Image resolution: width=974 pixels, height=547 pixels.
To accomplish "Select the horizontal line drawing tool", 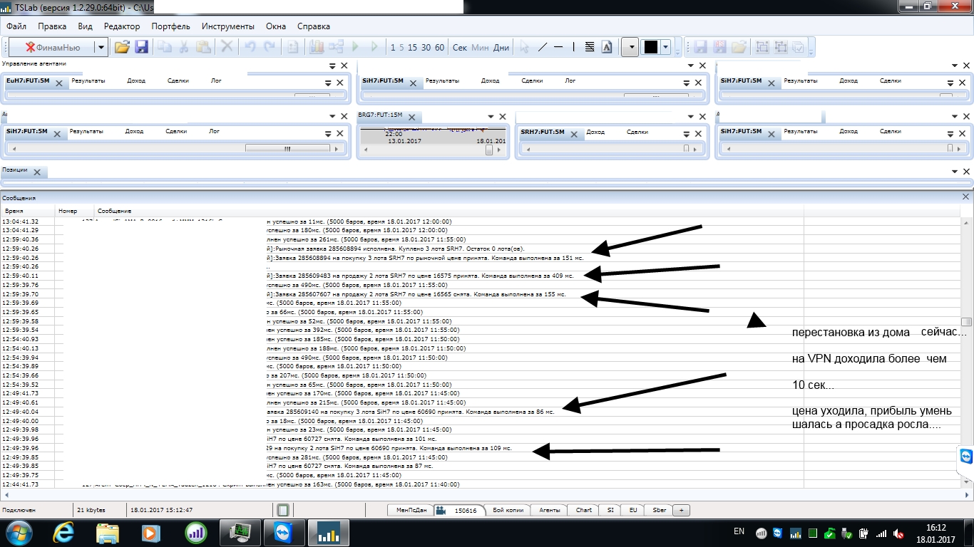I will [x=558, y=47].
